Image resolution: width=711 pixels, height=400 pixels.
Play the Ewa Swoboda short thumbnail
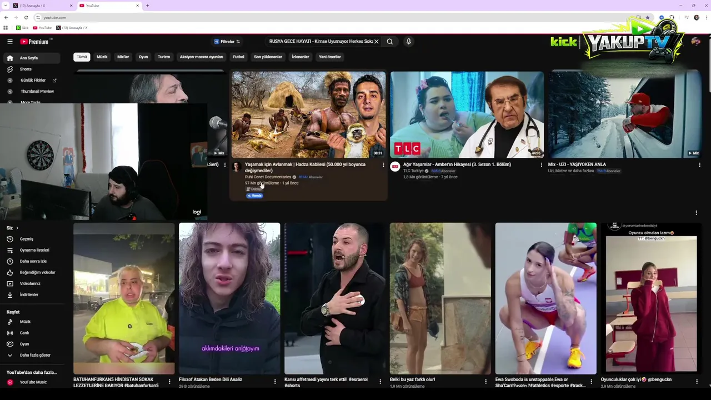[546, 298]
